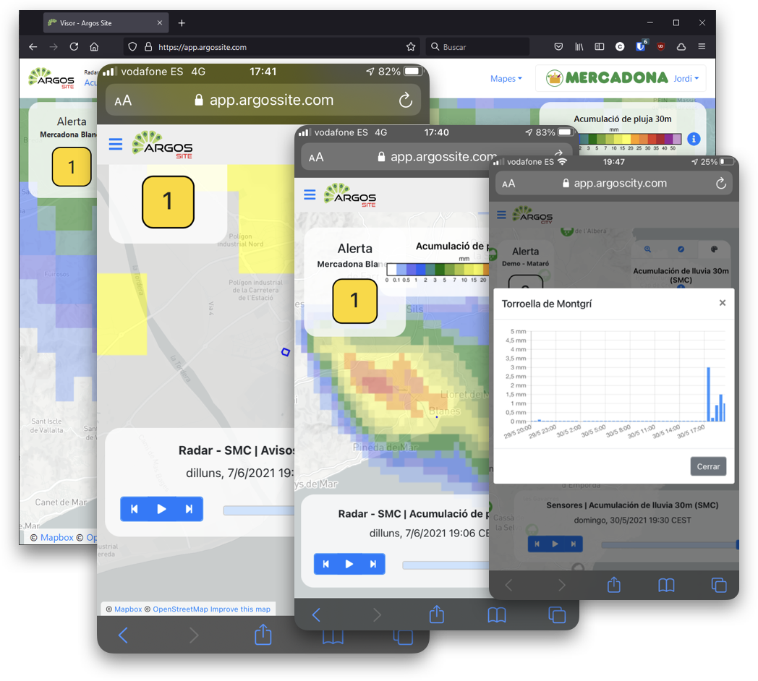Click the yellow alert badge on the 17:40 phone
This screenshot has width=758, height=681.
[355, 301]
